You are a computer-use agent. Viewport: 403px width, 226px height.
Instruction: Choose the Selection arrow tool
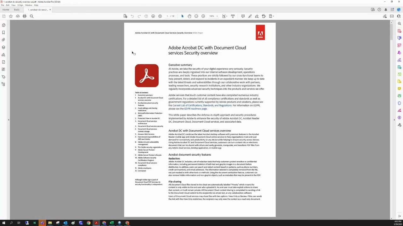(182, 16)
